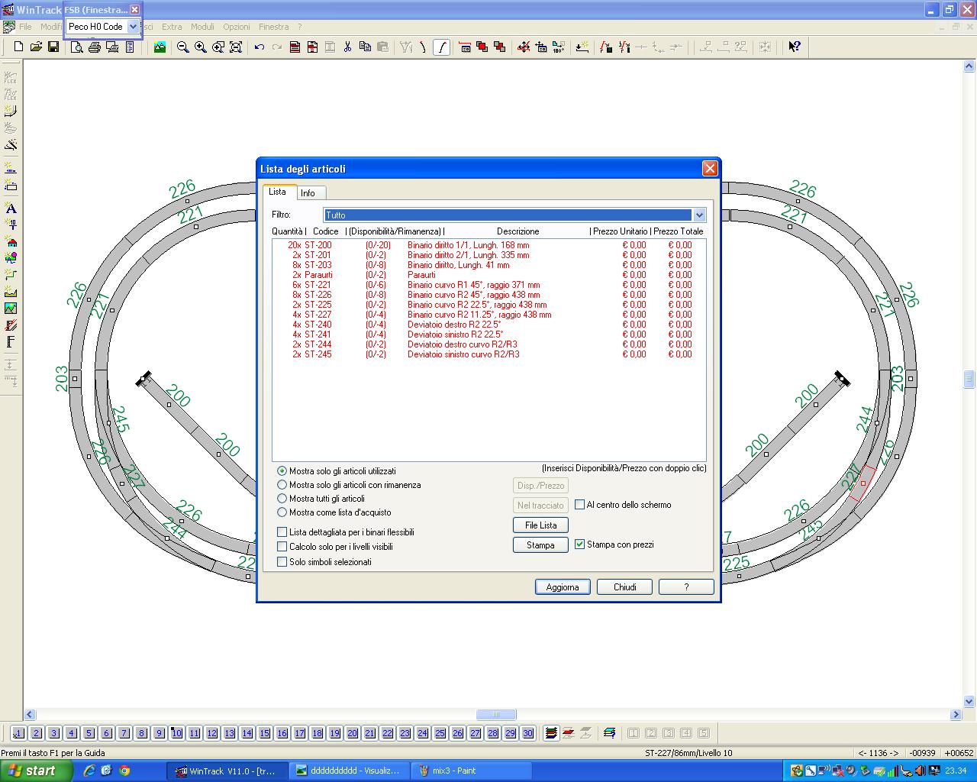
Task: Toggle 'Al centro dello schermo' checkbox
Action: (x=580, y=505)
